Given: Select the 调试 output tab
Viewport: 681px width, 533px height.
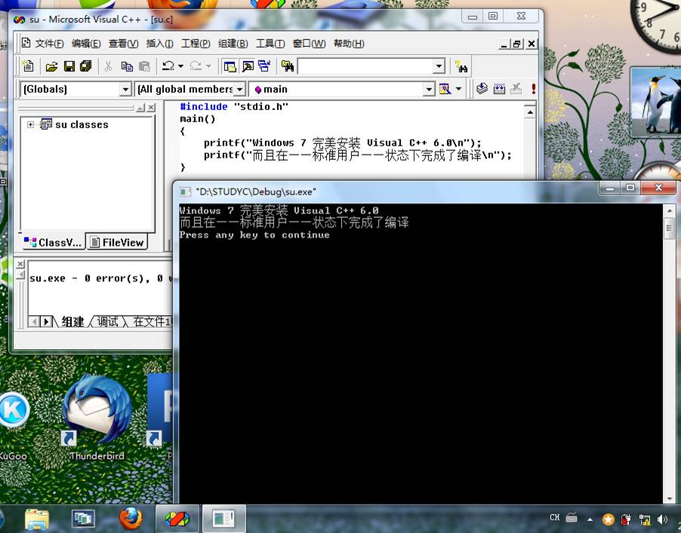Looking at the screenshot, I should point(107,321).
